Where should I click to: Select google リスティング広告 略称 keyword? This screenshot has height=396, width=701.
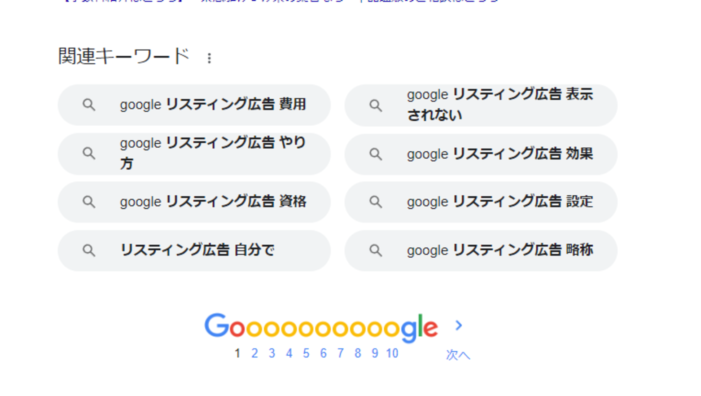(x=499, y=250)
